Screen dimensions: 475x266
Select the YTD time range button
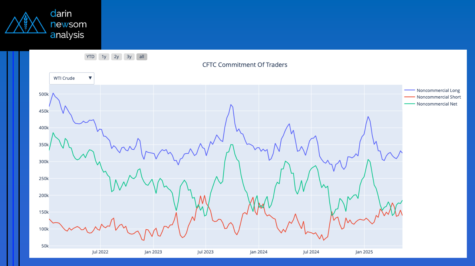click(90, 57)
